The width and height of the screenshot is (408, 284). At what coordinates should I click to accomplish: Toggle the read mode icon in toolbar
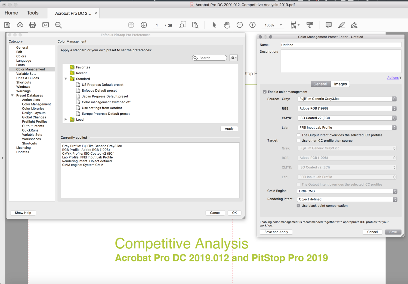point(310,25)
